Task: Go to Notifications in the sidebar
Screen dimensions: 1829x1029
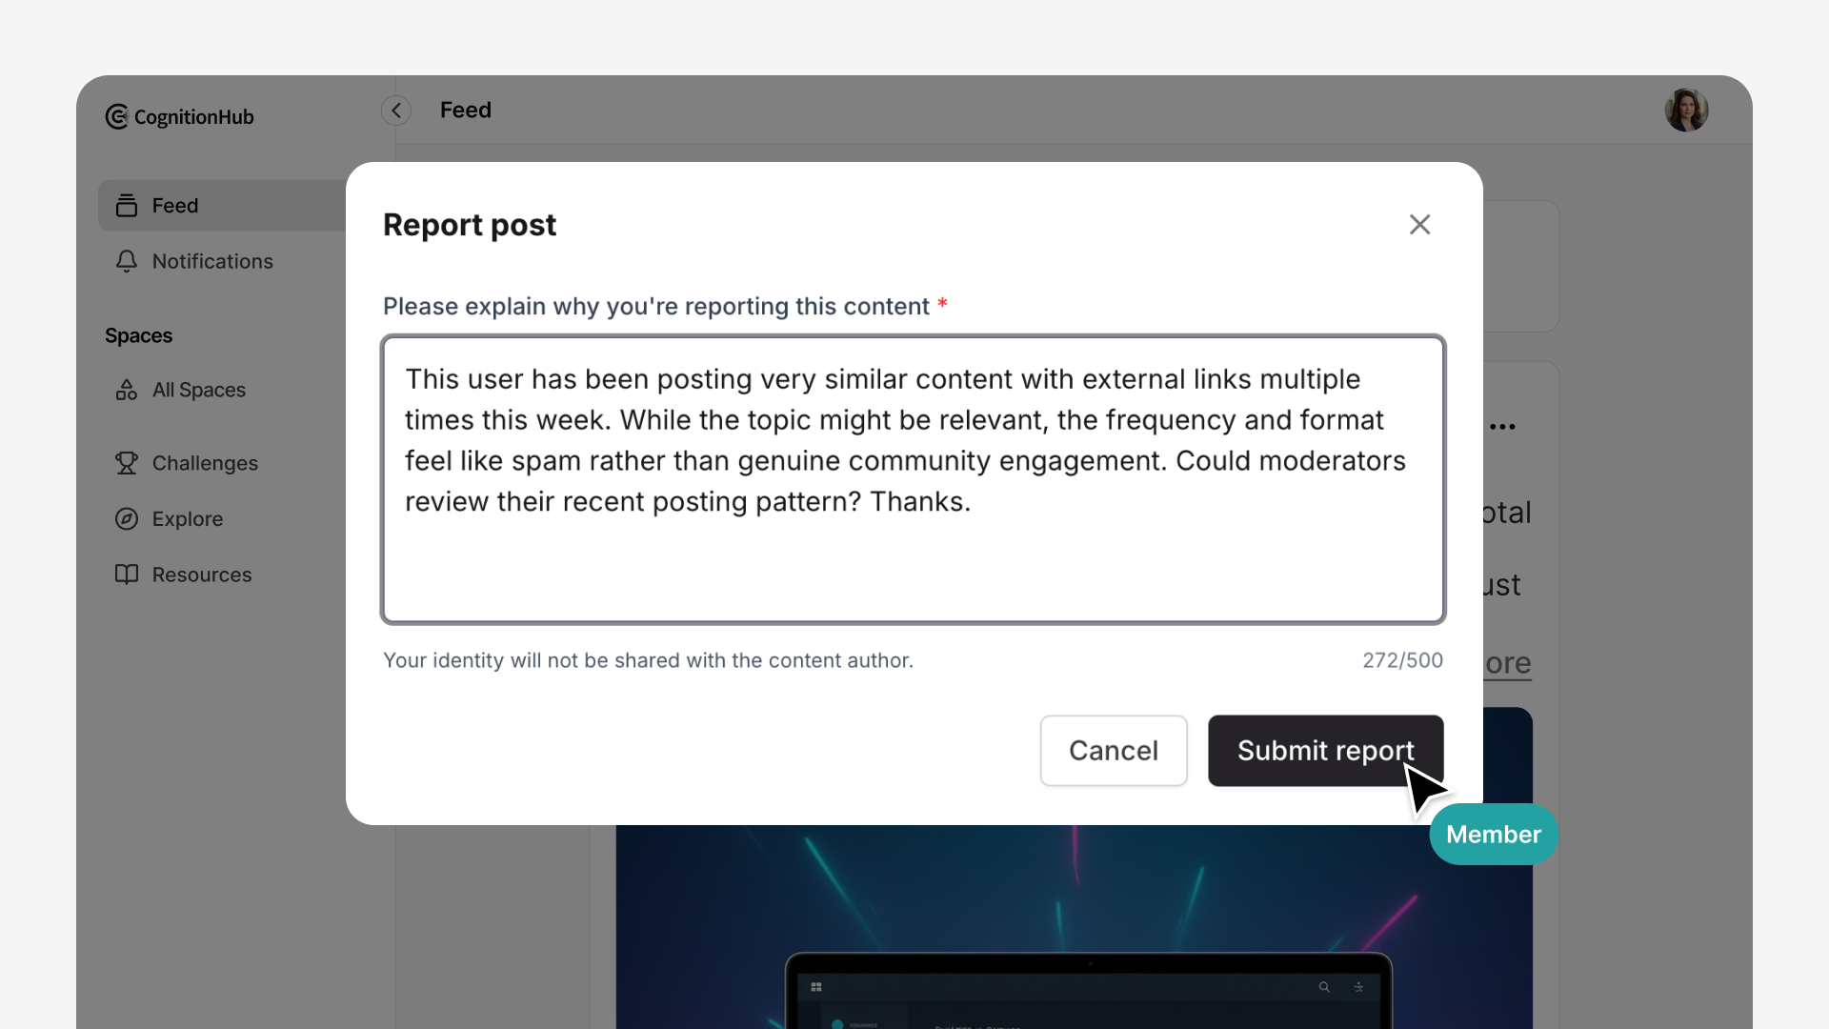Action: [x=212, y=261]
